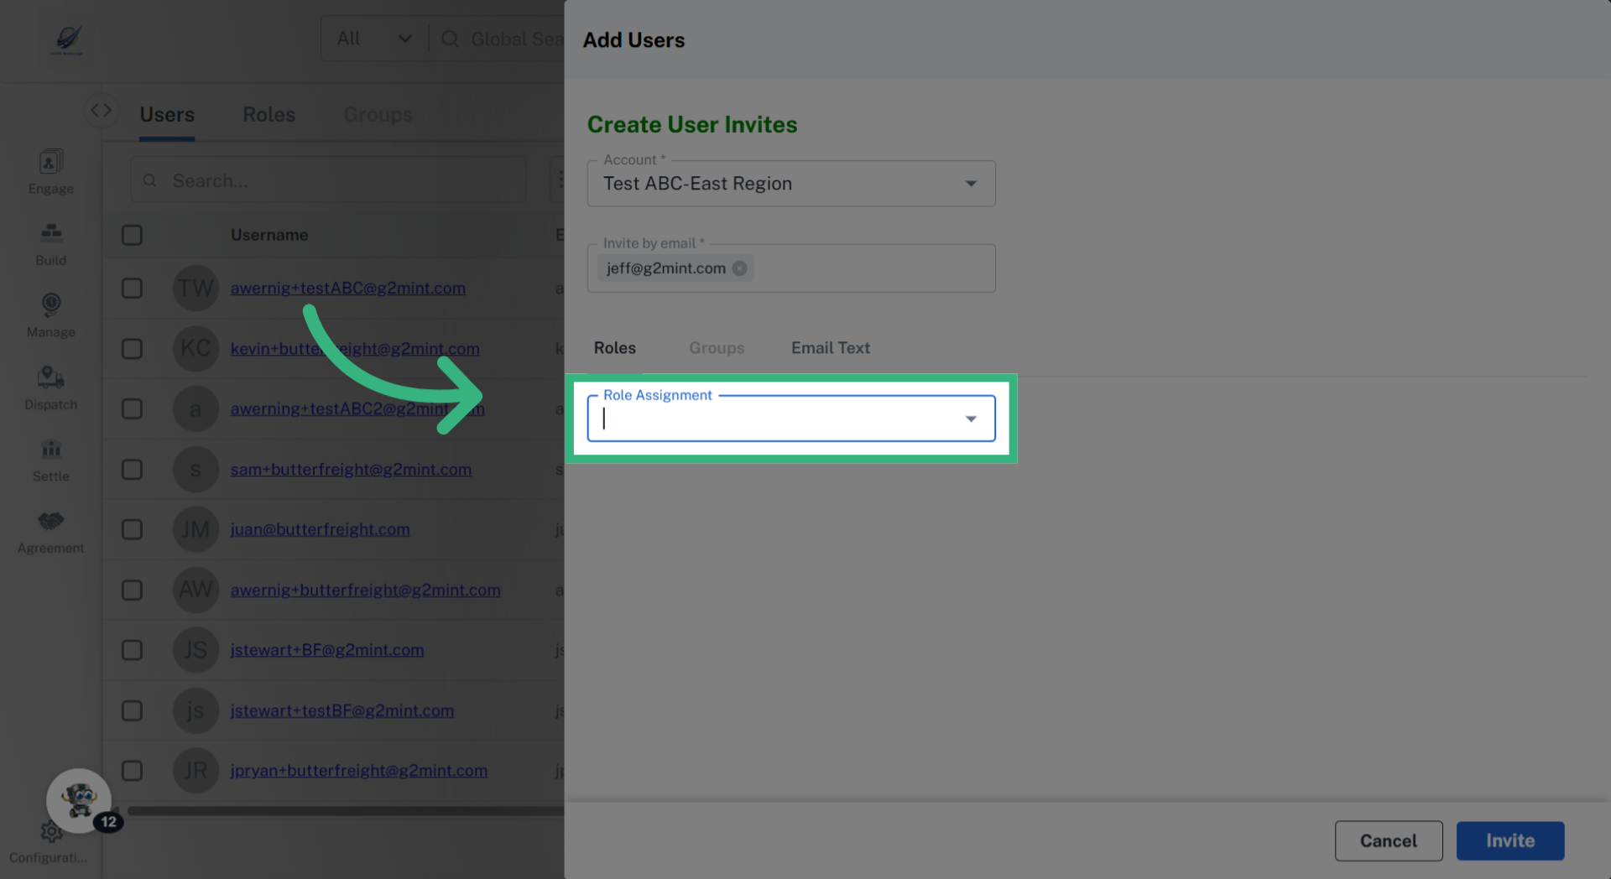Remove the jeff@g2mint.com email chip

[739, 268]
